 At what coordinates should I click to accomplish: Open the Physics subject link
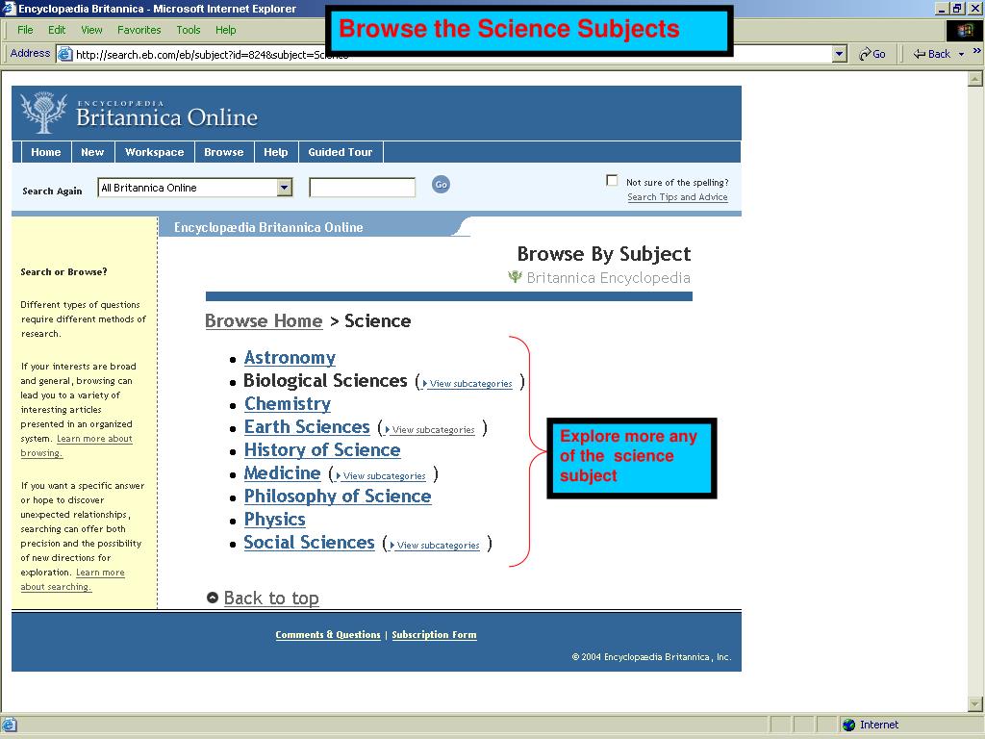tap(274, 520)
